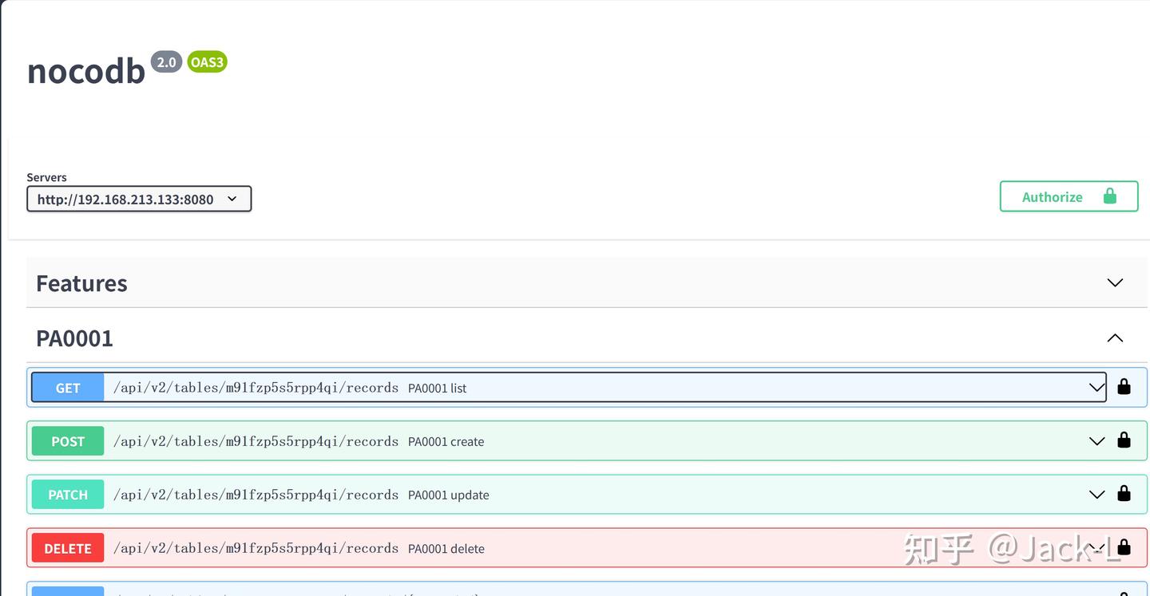Collapse the PA0001 section chevron

point(1115,338)
